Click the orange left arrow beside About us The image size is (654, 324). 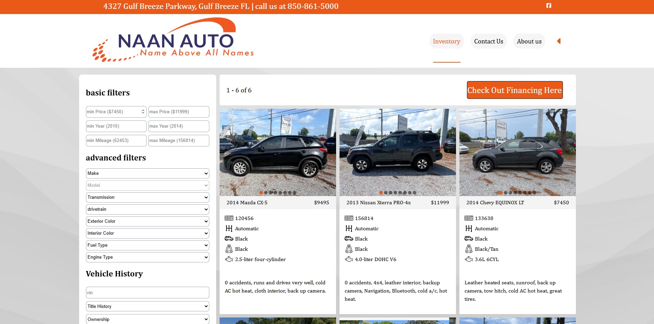pos(559,41)
